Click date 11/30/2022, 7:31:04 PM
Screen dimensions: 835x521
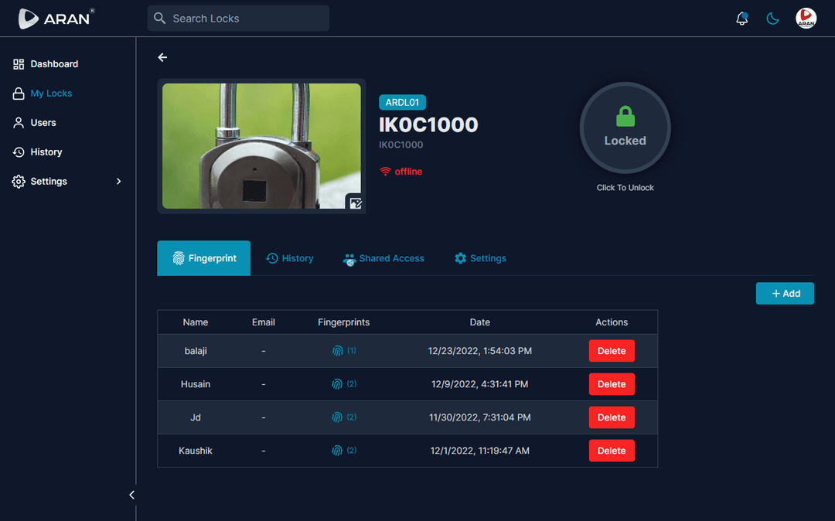[x=480, y=417]
